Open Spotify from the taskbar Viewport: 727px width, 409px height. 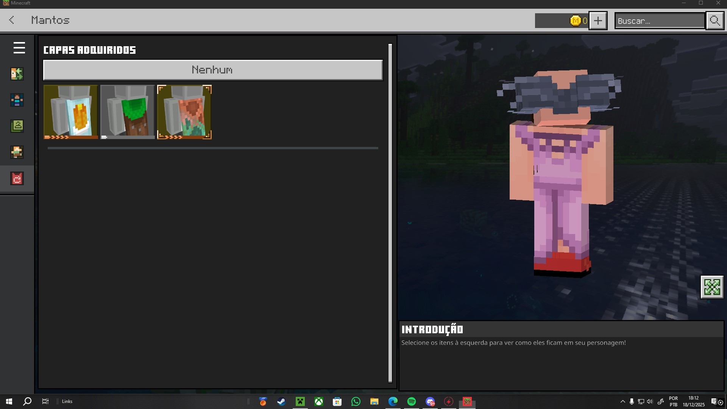click(412, 401)
